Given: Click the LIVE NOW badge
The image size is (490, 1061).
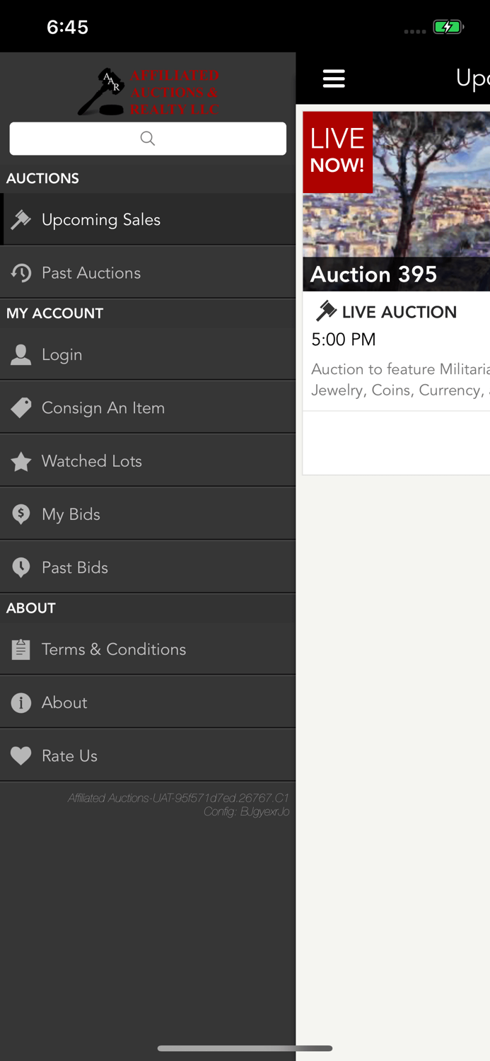Looking at the screenshot, I should tap(337, 151).
